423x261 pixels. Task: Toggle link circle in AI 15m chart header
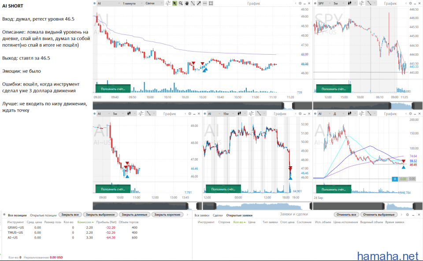click(x=205, y=114)
